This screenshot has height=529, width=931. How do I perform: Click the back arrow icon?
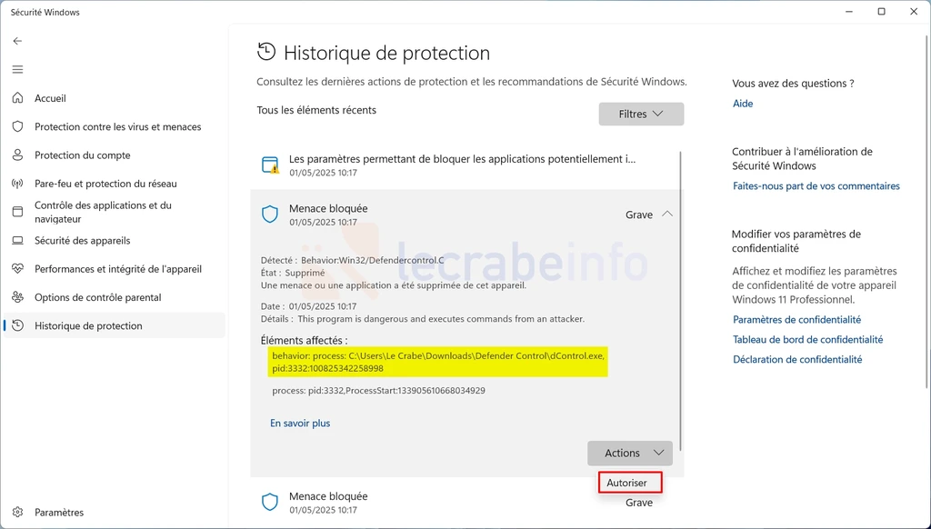point(17,41)
